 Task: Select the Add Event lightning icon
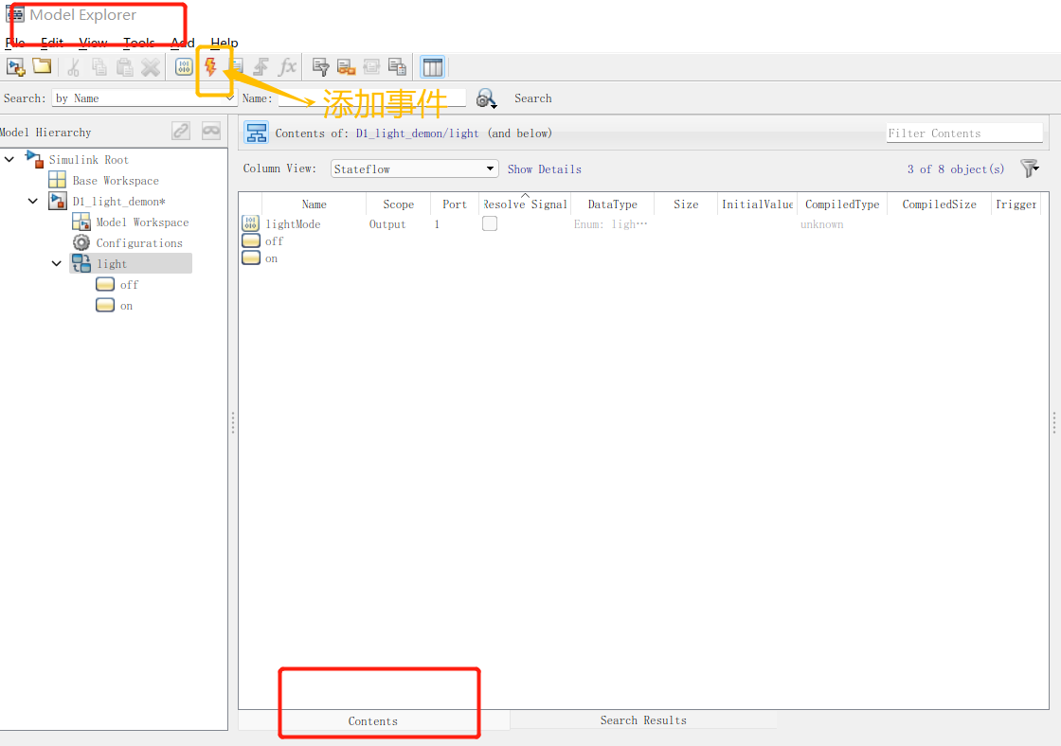tap(210, 66)
